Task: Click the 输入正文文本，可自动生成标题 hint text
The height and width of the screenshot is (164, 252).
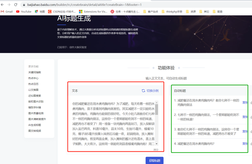Action: [166, 78]
